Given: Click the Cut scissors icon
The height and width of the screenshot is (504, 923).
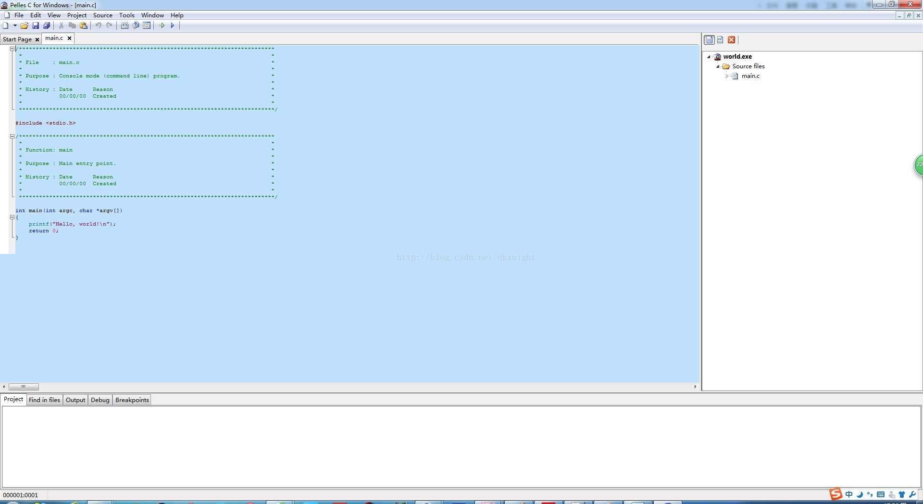Looking at the screenshot, I should point(61,25).
